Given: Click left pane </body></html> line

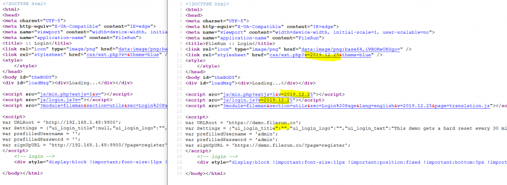Looking at the screenshot, I should [22, 173].
